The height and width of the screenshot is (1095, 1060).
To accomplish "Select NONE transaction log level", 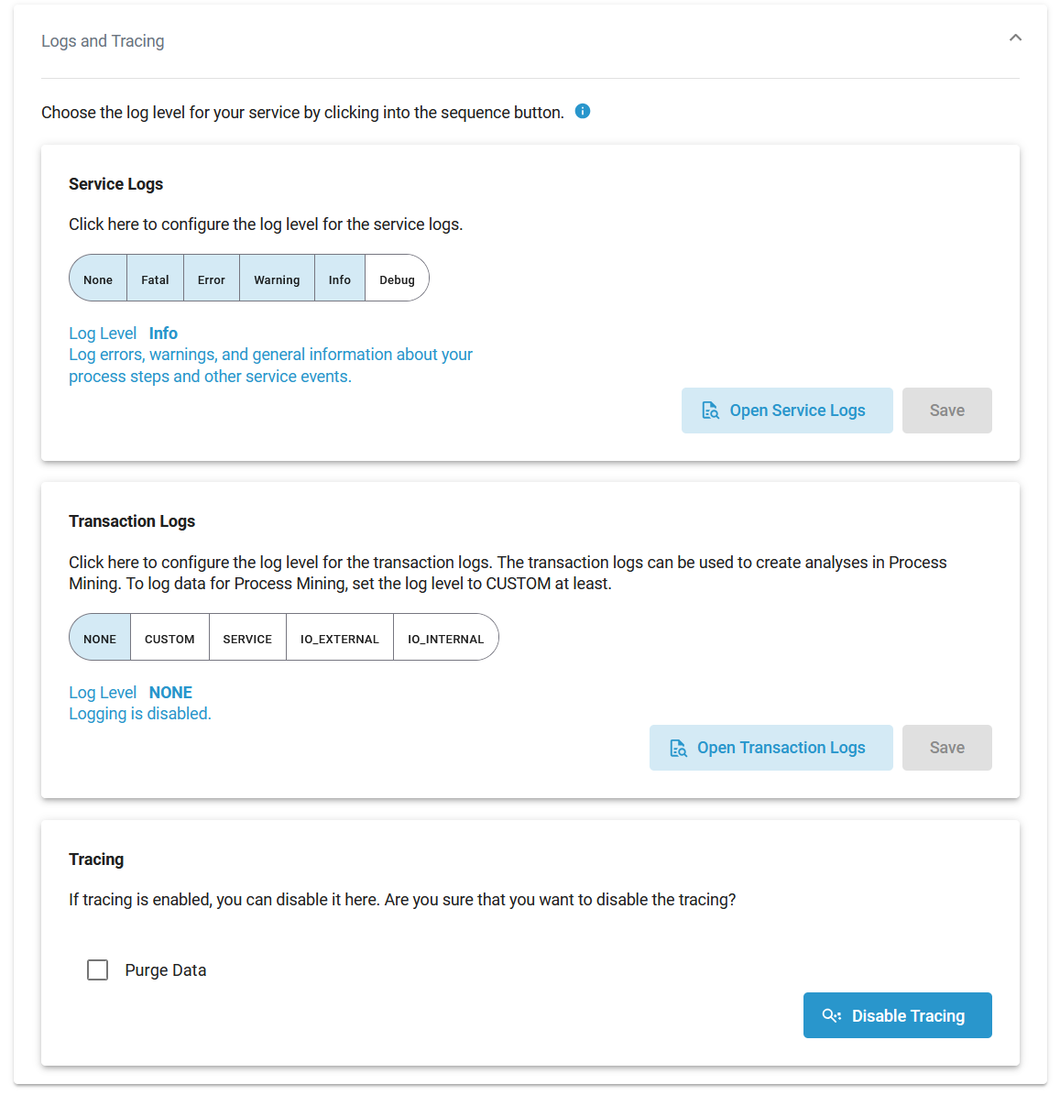I will (x=100, y=639).
